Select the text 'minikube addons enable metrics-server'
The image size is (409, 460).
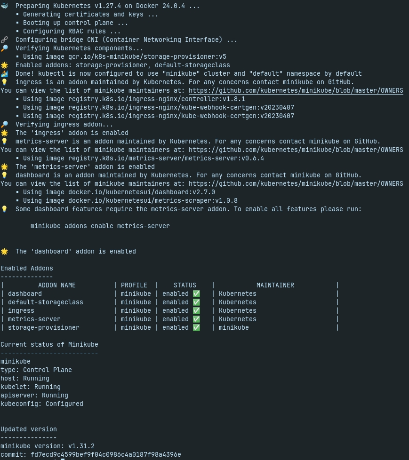pos(100,226)
